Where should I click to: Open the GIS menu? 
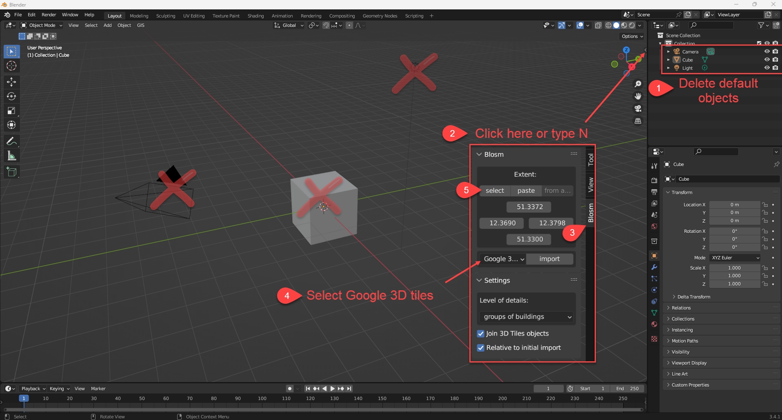[141, 25]
